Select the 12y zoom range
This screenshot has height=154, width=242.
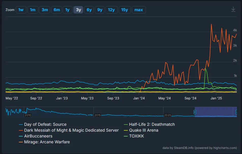click(111, 10)
